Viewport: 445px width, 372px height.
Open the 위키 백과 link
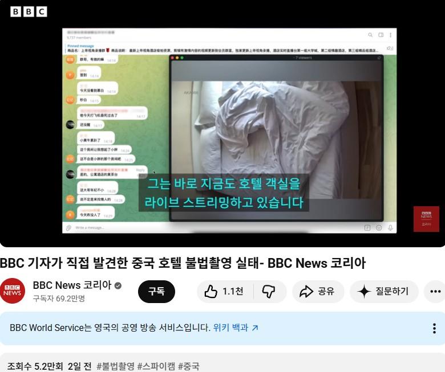pyautogui.click(x=236, y=328)
